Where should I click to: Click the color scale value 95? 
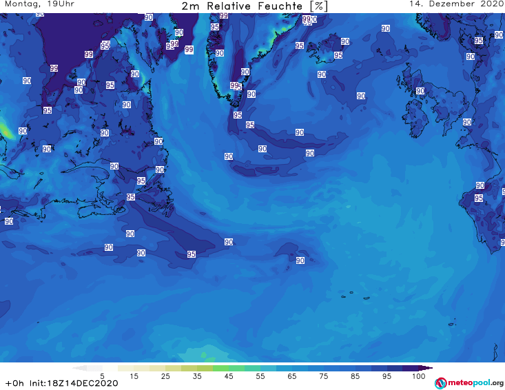click(x=387, y=376)
